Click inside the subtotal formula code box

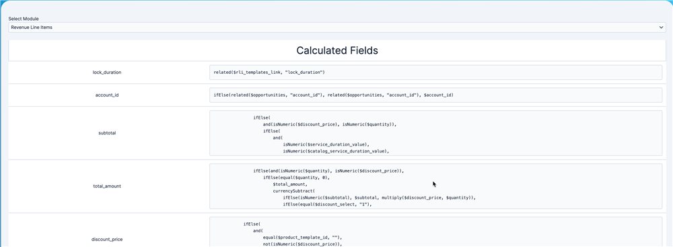(435, 133)
